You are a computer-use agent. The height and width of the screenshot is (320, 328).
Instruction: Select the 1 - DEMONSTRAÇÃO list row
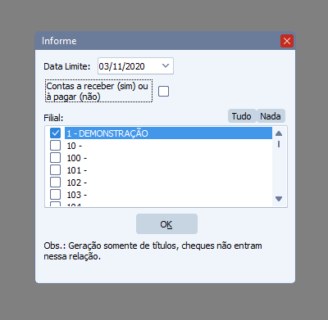pyautogui.click(x=168, y=133)
